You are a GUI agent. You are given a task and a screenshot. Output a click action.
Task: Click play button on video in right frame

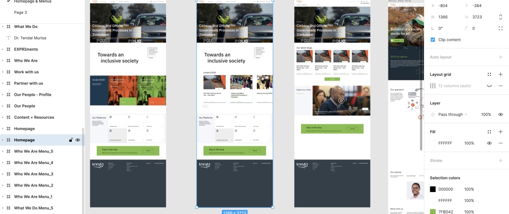[341, 100]
